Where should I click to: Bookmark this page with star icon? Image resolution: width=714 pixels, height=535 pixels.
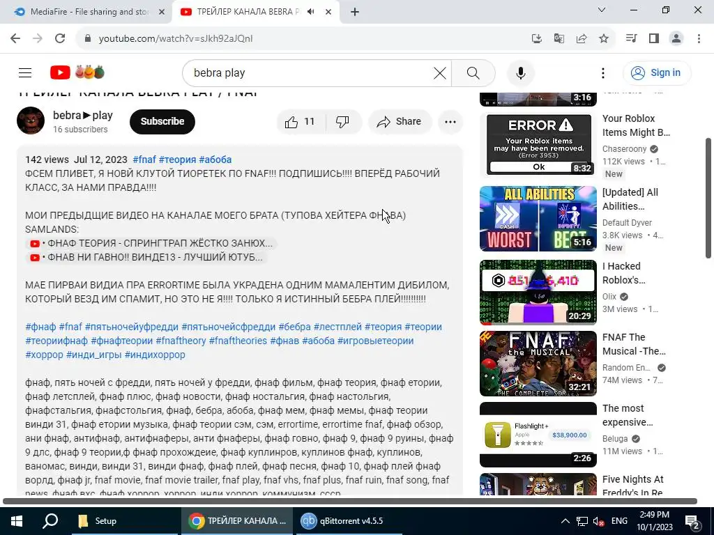click(603, 38)
